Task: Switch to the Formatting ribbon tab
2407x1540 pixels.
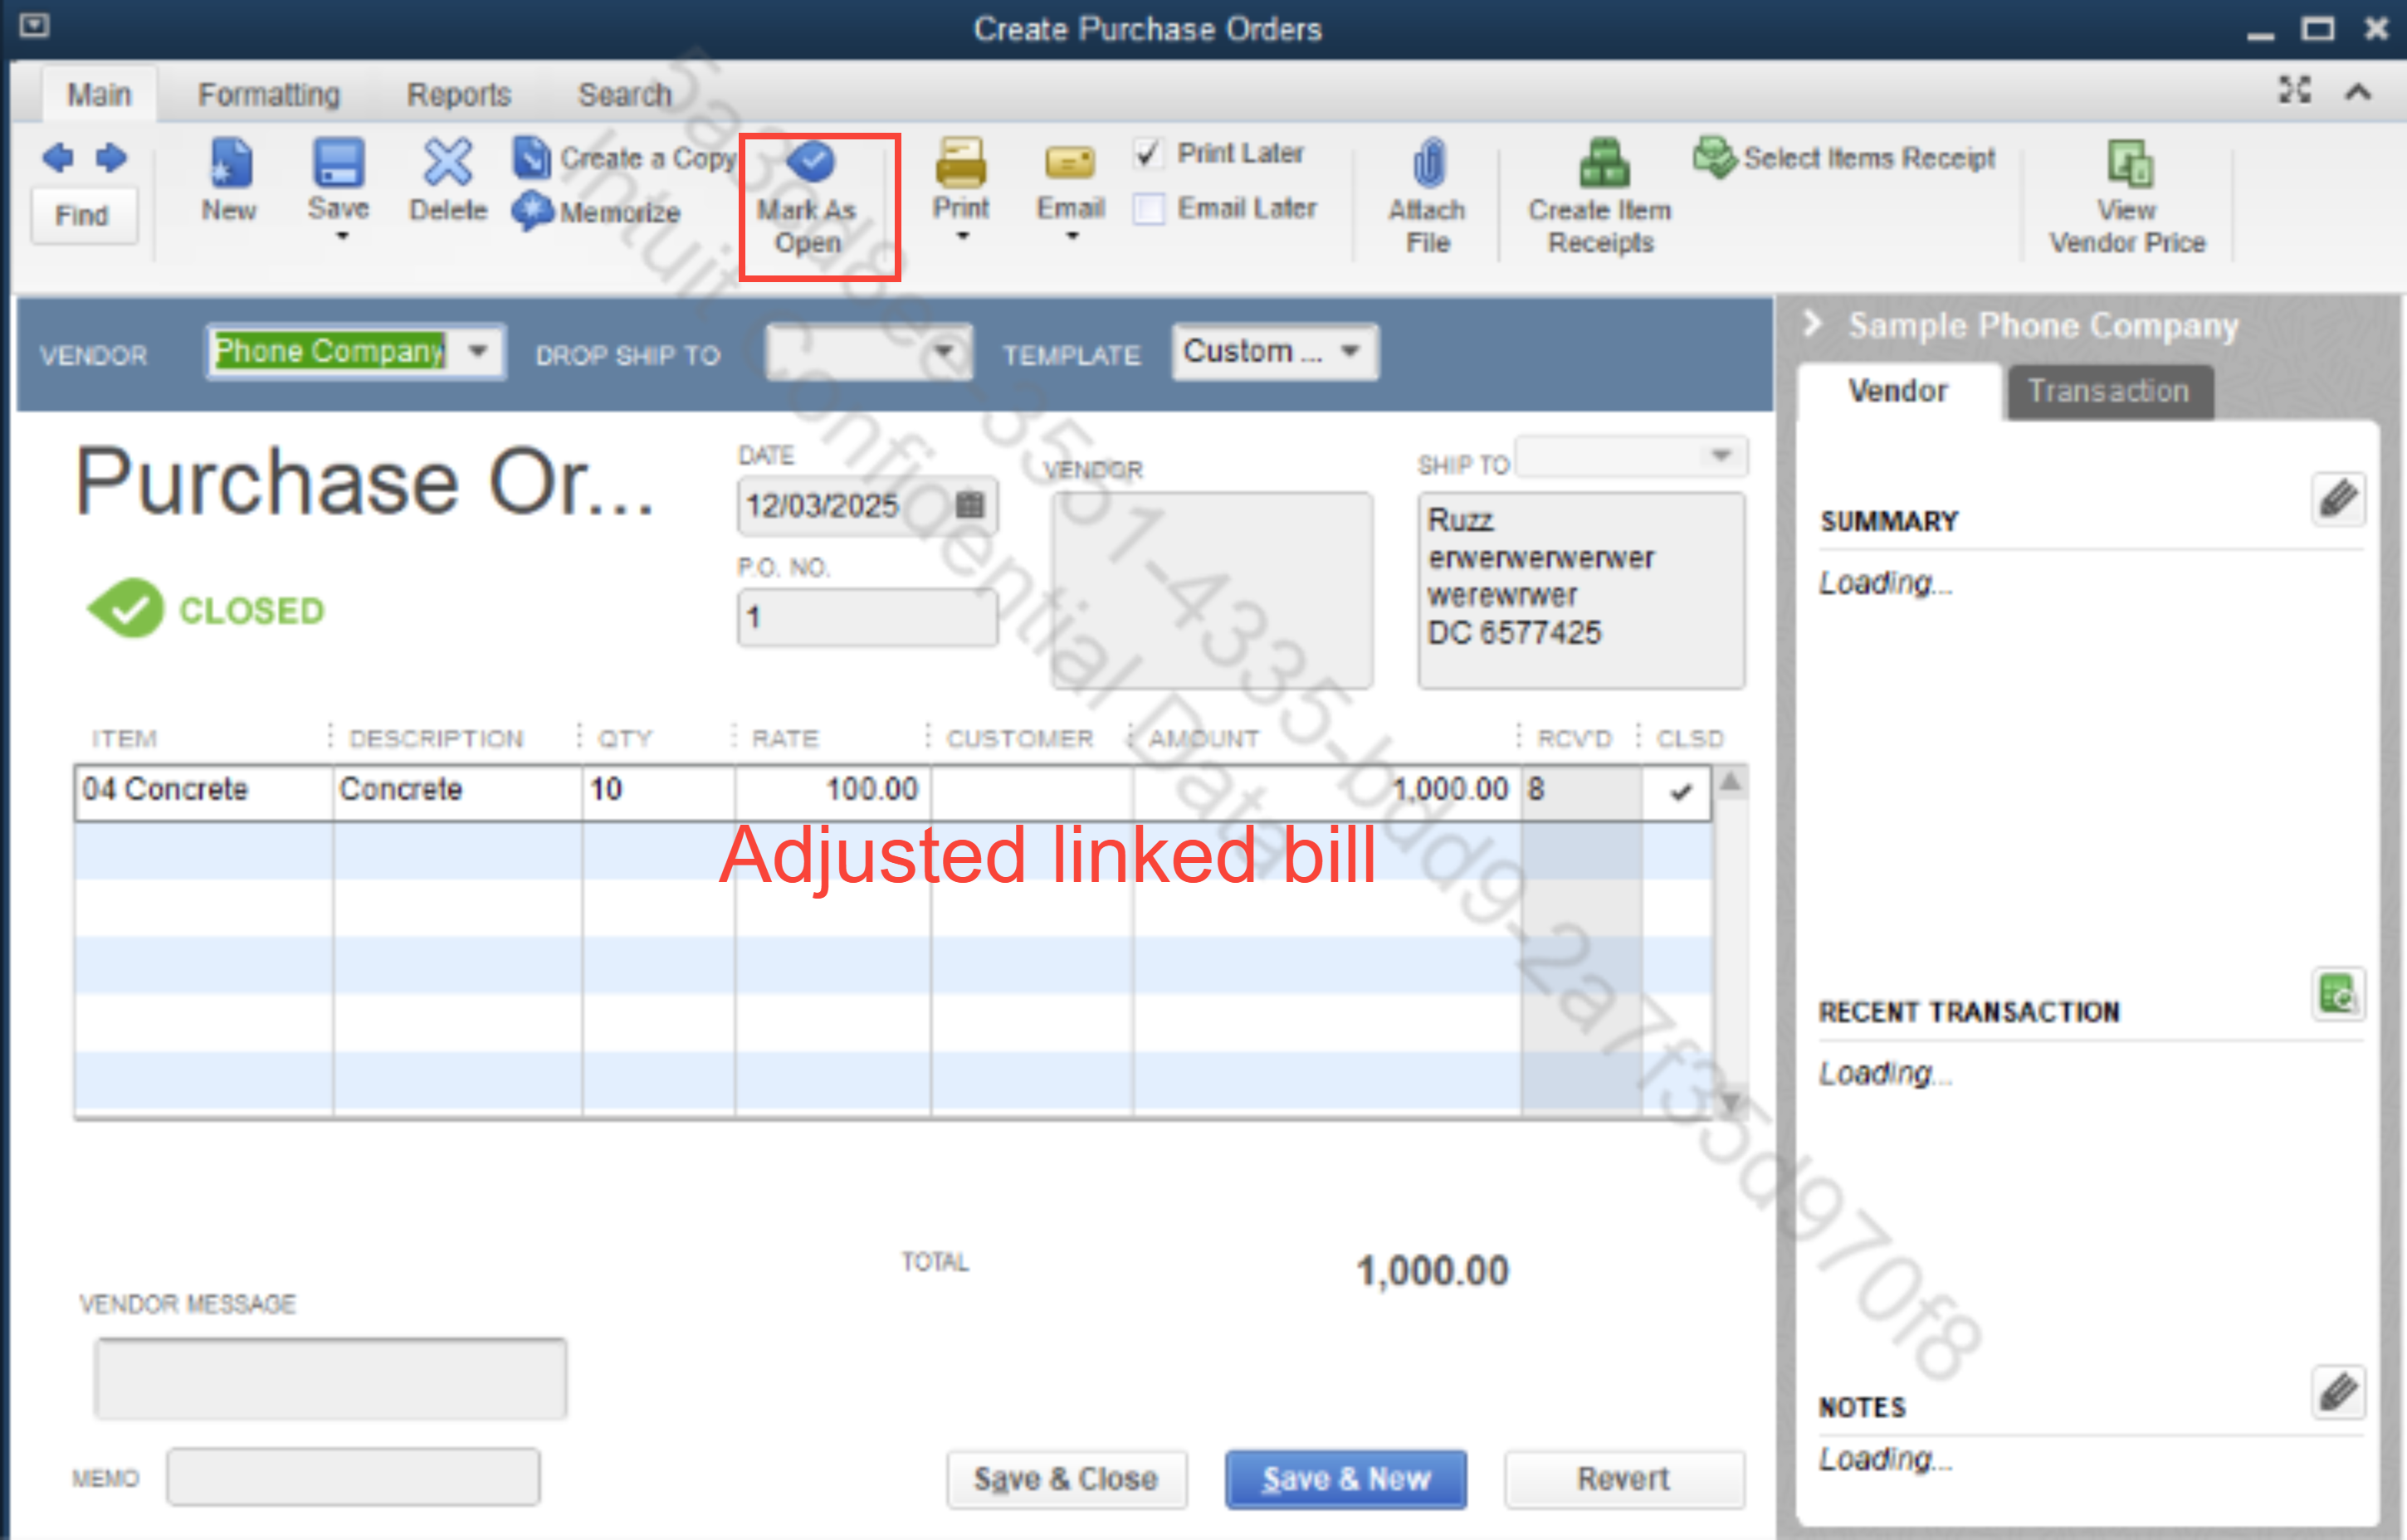Action: point(268,95)
